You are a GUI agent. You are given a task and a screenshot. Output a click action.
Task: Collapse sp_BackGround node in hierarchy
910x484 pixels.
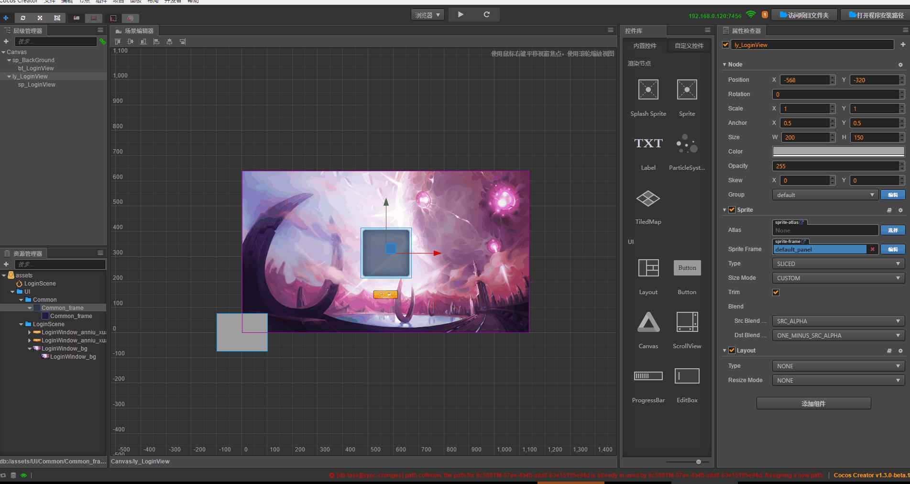[9, 60]
